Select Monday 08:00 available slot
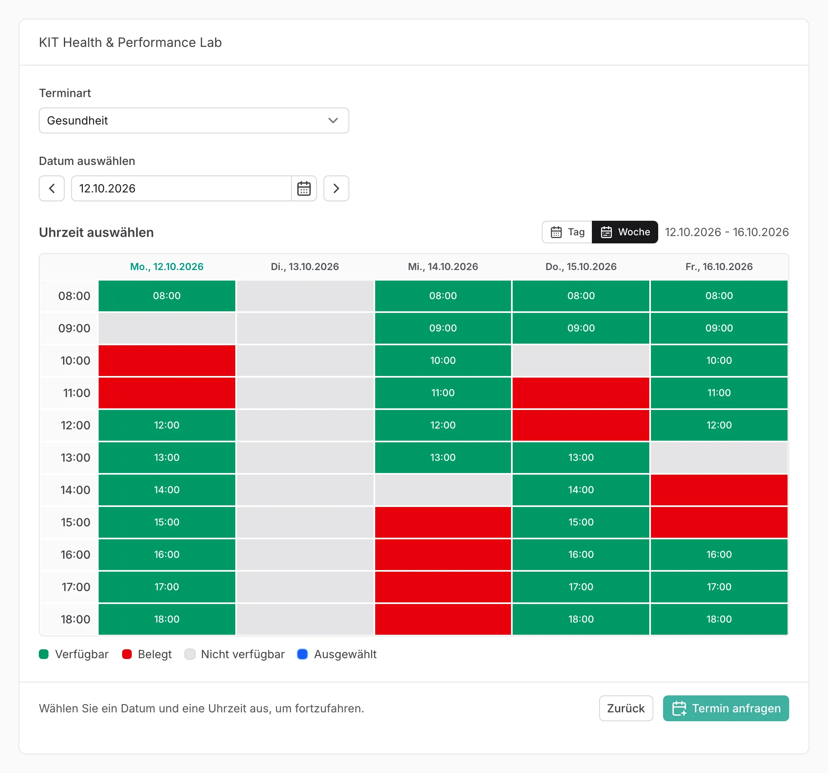This screenshot has height=773, width=828. coord(167,296)
